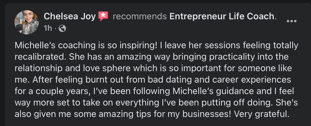Click the "1h" post timestamp

pos(48,28)
